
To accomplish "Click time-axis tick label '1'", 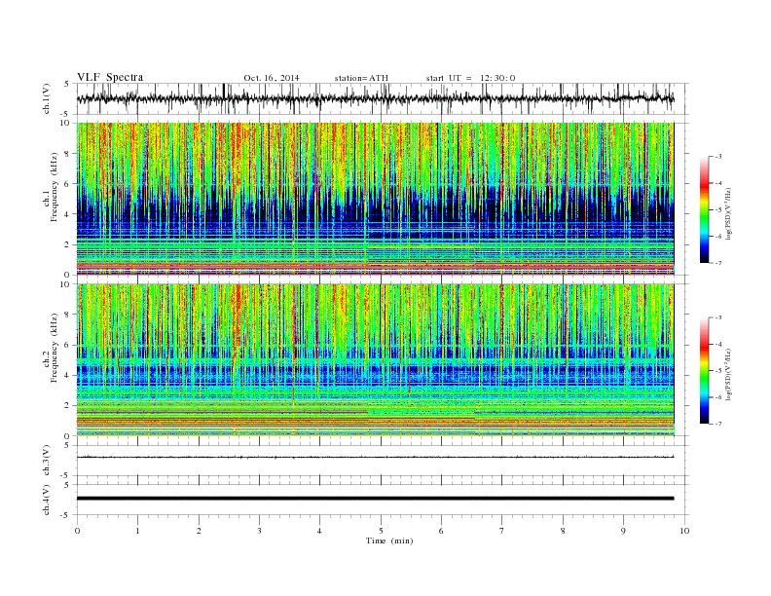I will coord(137,531).
